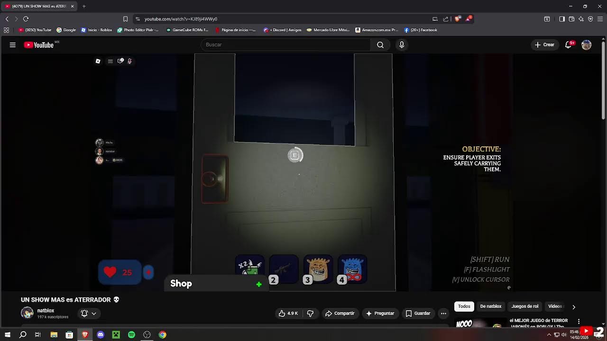The width and height of the screenshot is (607, 341).
Task: Cast the page to another screen
Action: [435, 19]
